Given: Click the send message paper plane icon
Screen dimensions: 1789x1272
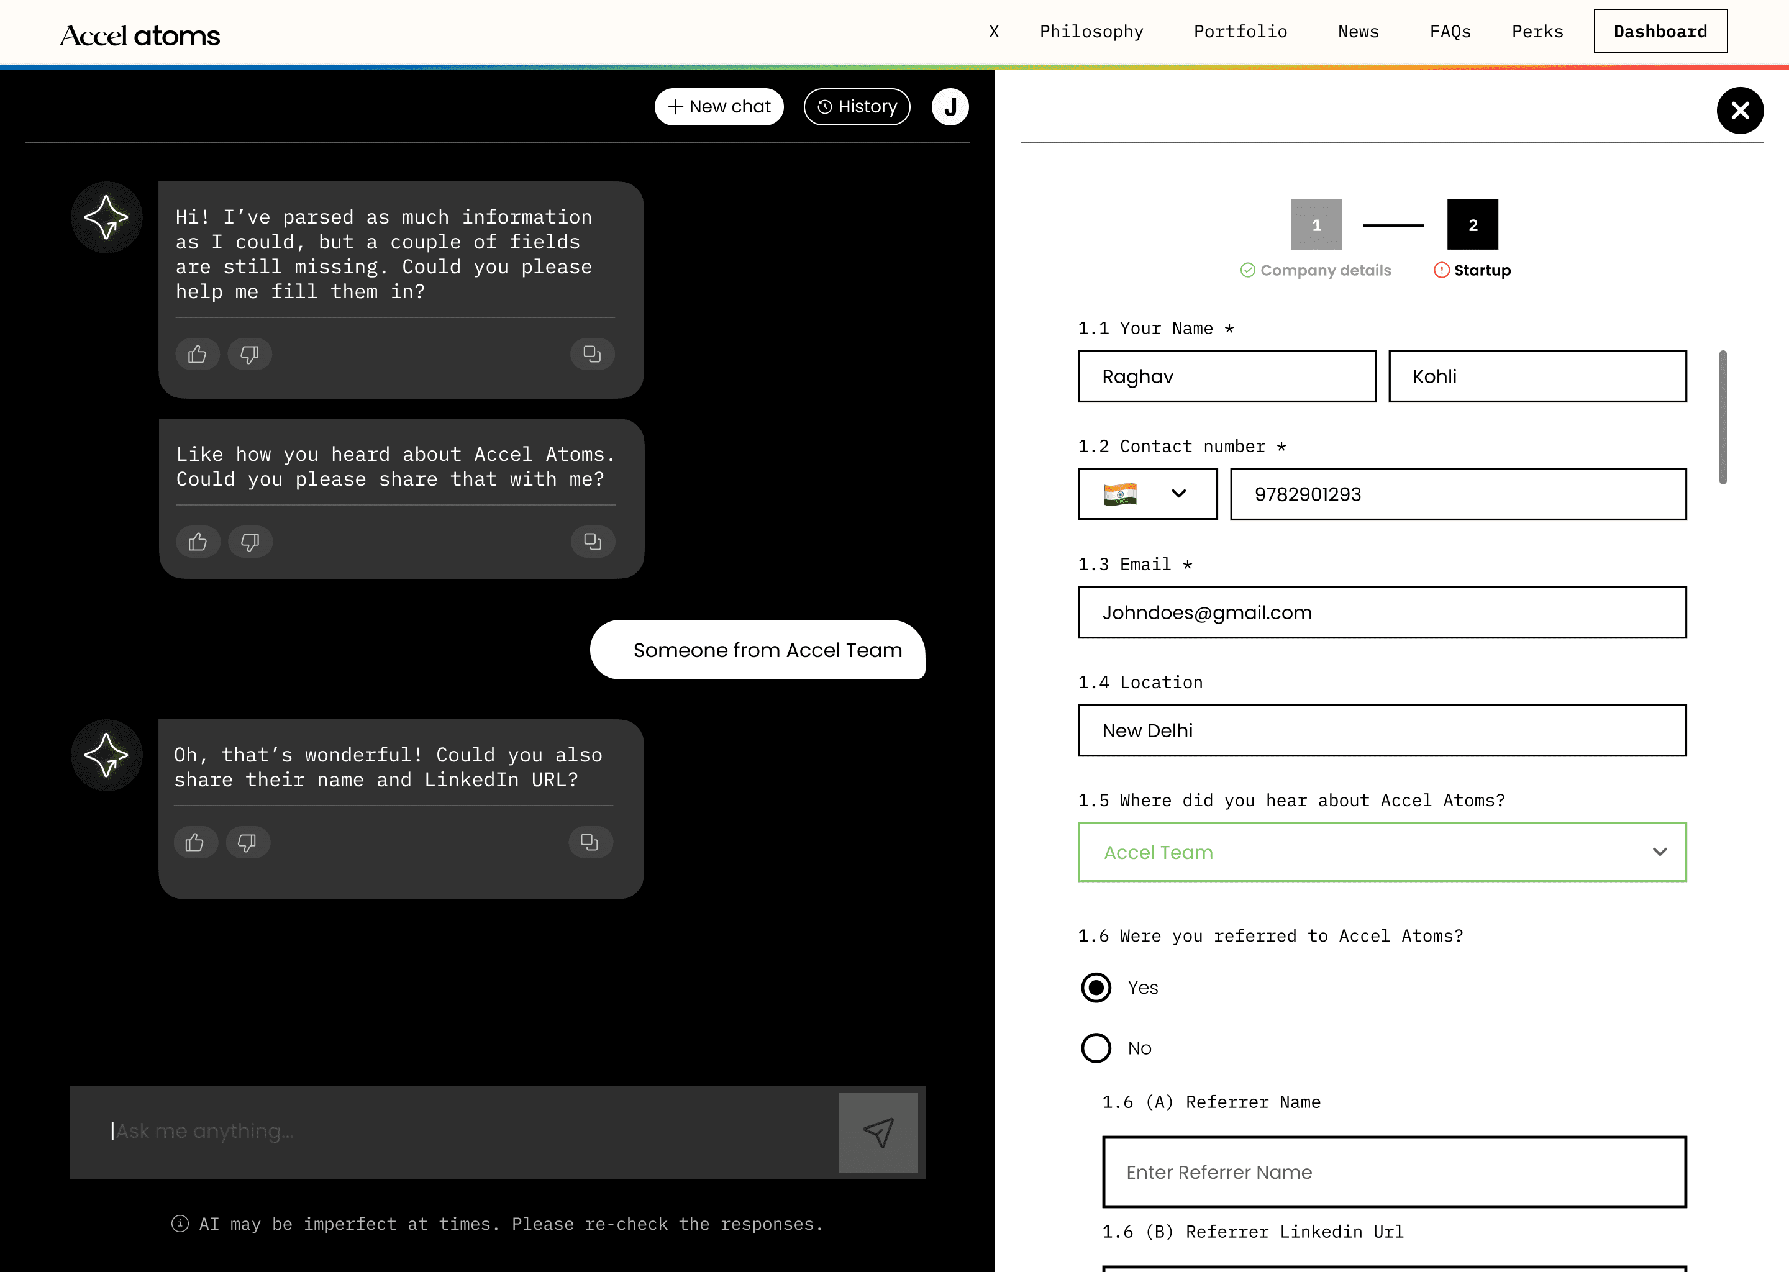Looking at the screenshot, I should pyautogui.click(x=877, y=1132).
